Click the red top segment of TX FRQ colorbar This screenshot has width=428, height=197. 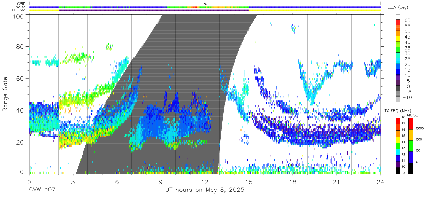[x=398, y=121]
